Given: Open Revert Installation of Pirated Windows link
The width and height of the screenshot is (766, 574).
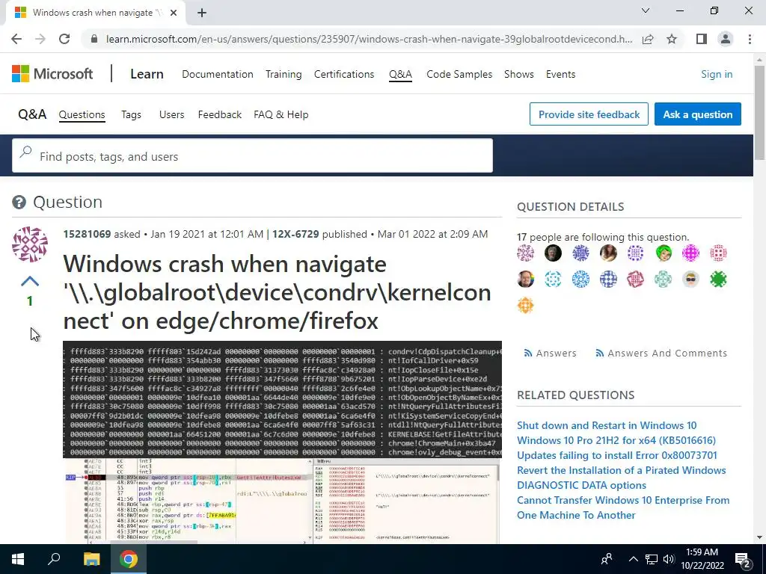Looking at the screenshot, I should click(x=621, y=471).
